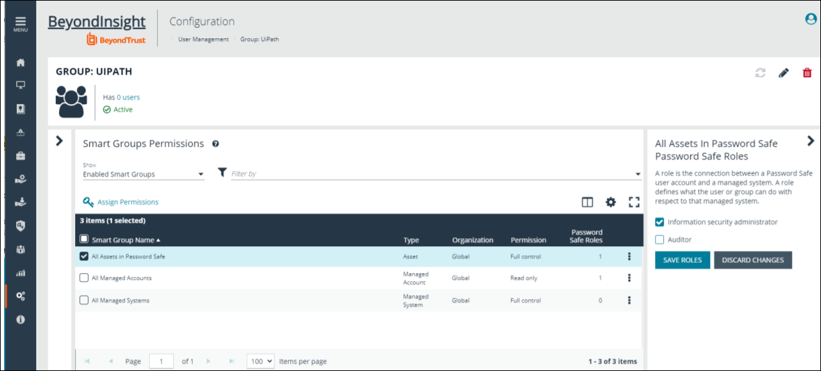Open the Filter by dropdown arrow

click(638, 174)
